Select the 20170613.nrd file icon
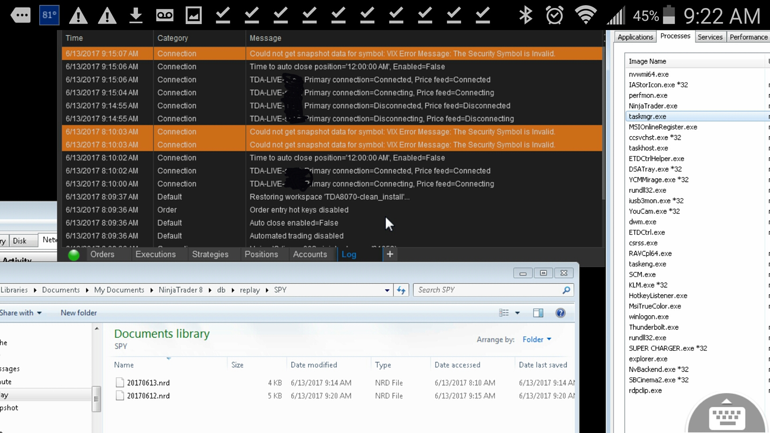 point(120,382)
